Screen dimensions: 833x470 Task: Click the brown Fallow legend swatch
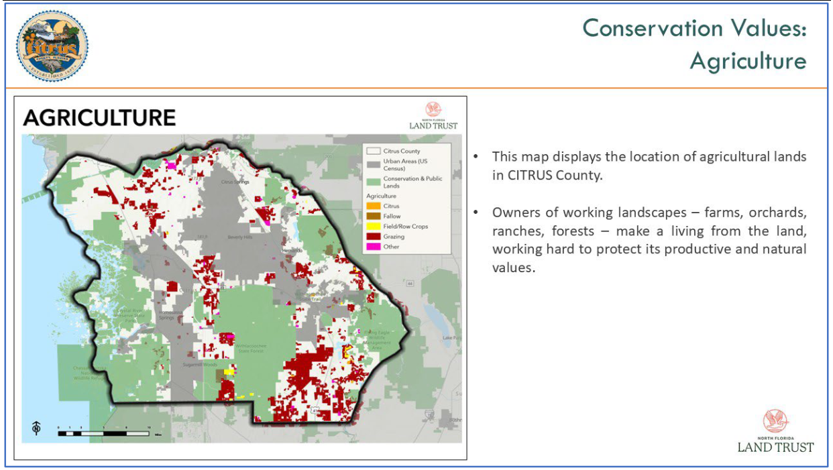pos(374,217)
